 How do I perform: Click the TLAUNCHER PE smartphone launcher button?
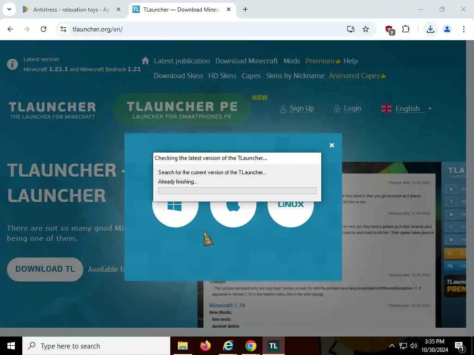click(x=182, y=110)
